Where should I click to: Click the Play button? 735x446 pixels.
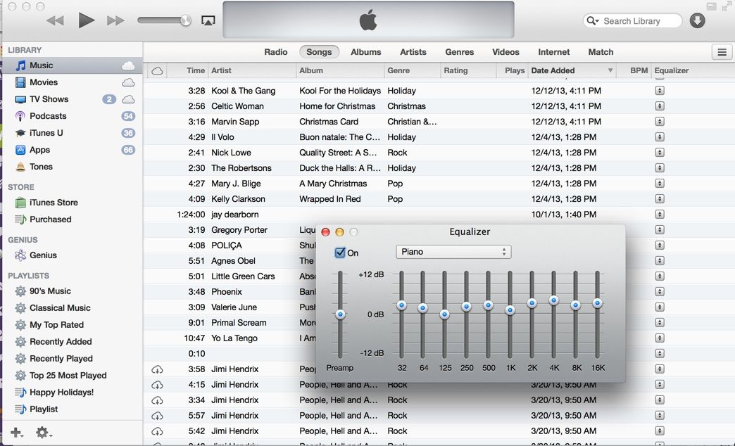point(86,20)
